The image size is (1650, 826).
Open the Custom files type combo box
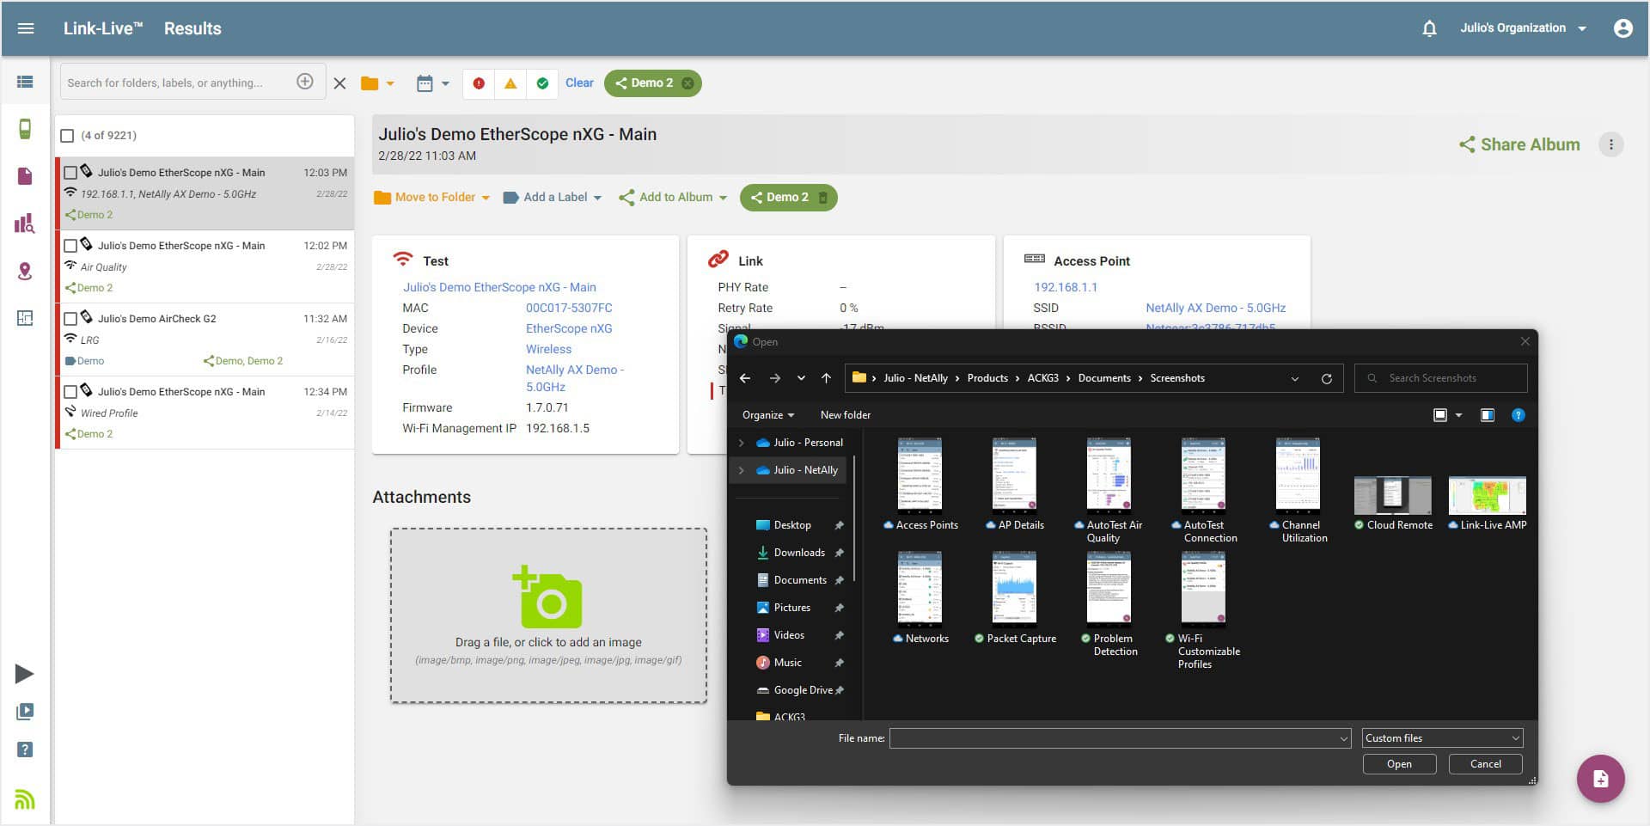[x=1443, y=738]
